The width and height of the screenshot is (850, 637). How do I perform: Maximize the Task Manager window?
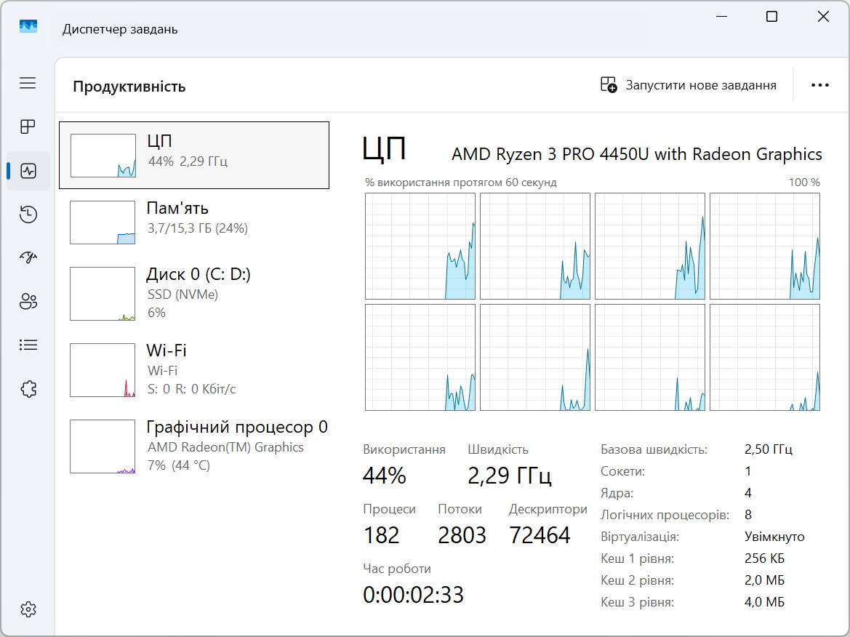click(x=771, y=17)
